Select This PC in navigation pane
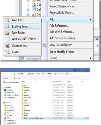 pyautogui.click(x=7, y=103)
